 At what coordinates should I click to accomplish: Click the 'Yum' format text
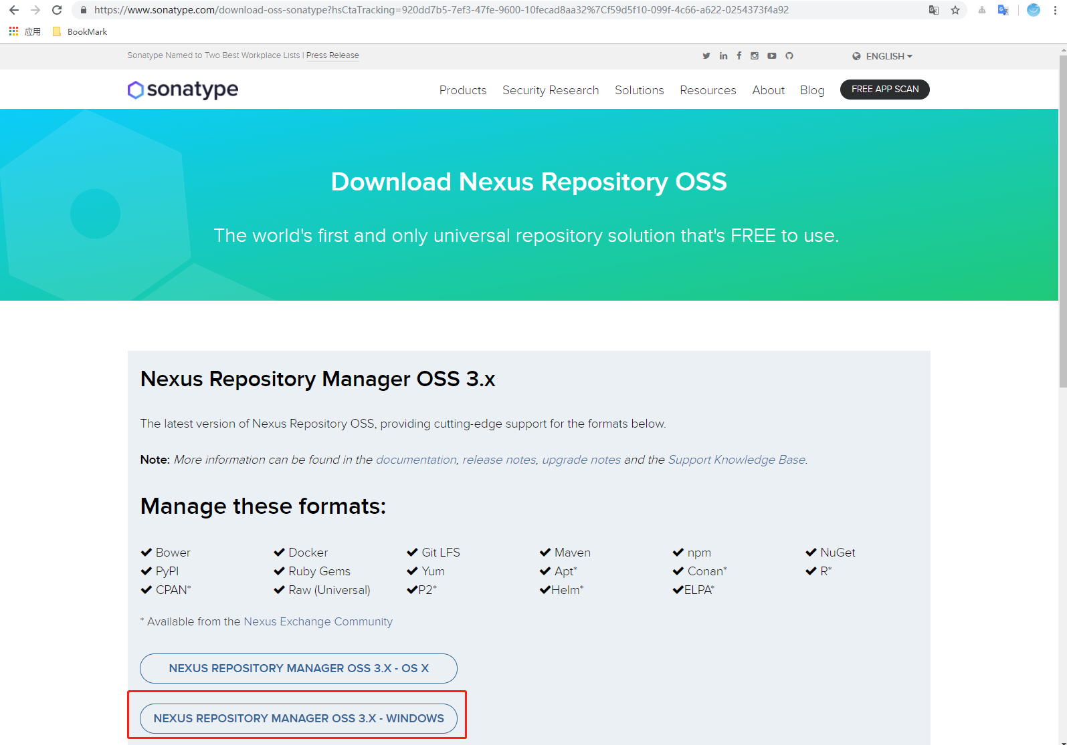pos(433,571)
